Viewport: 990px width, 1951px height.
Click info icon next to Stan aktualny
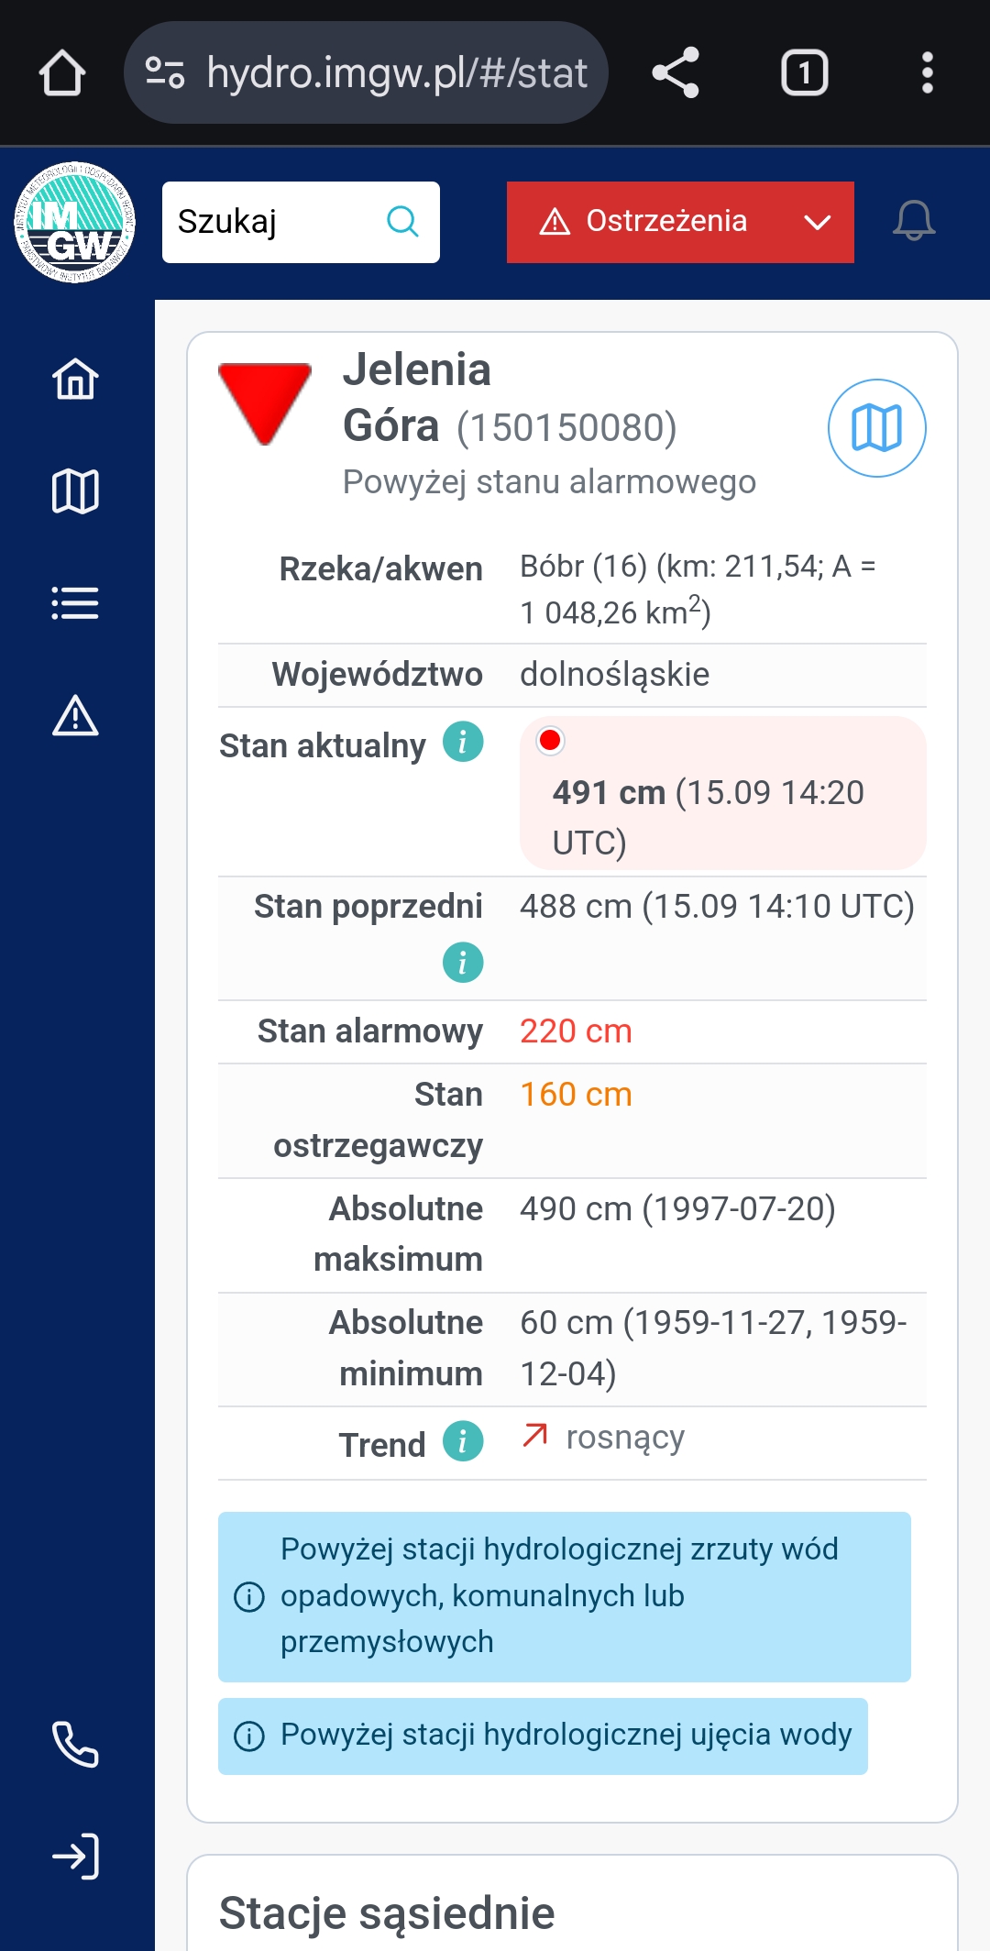pos(463,742)
